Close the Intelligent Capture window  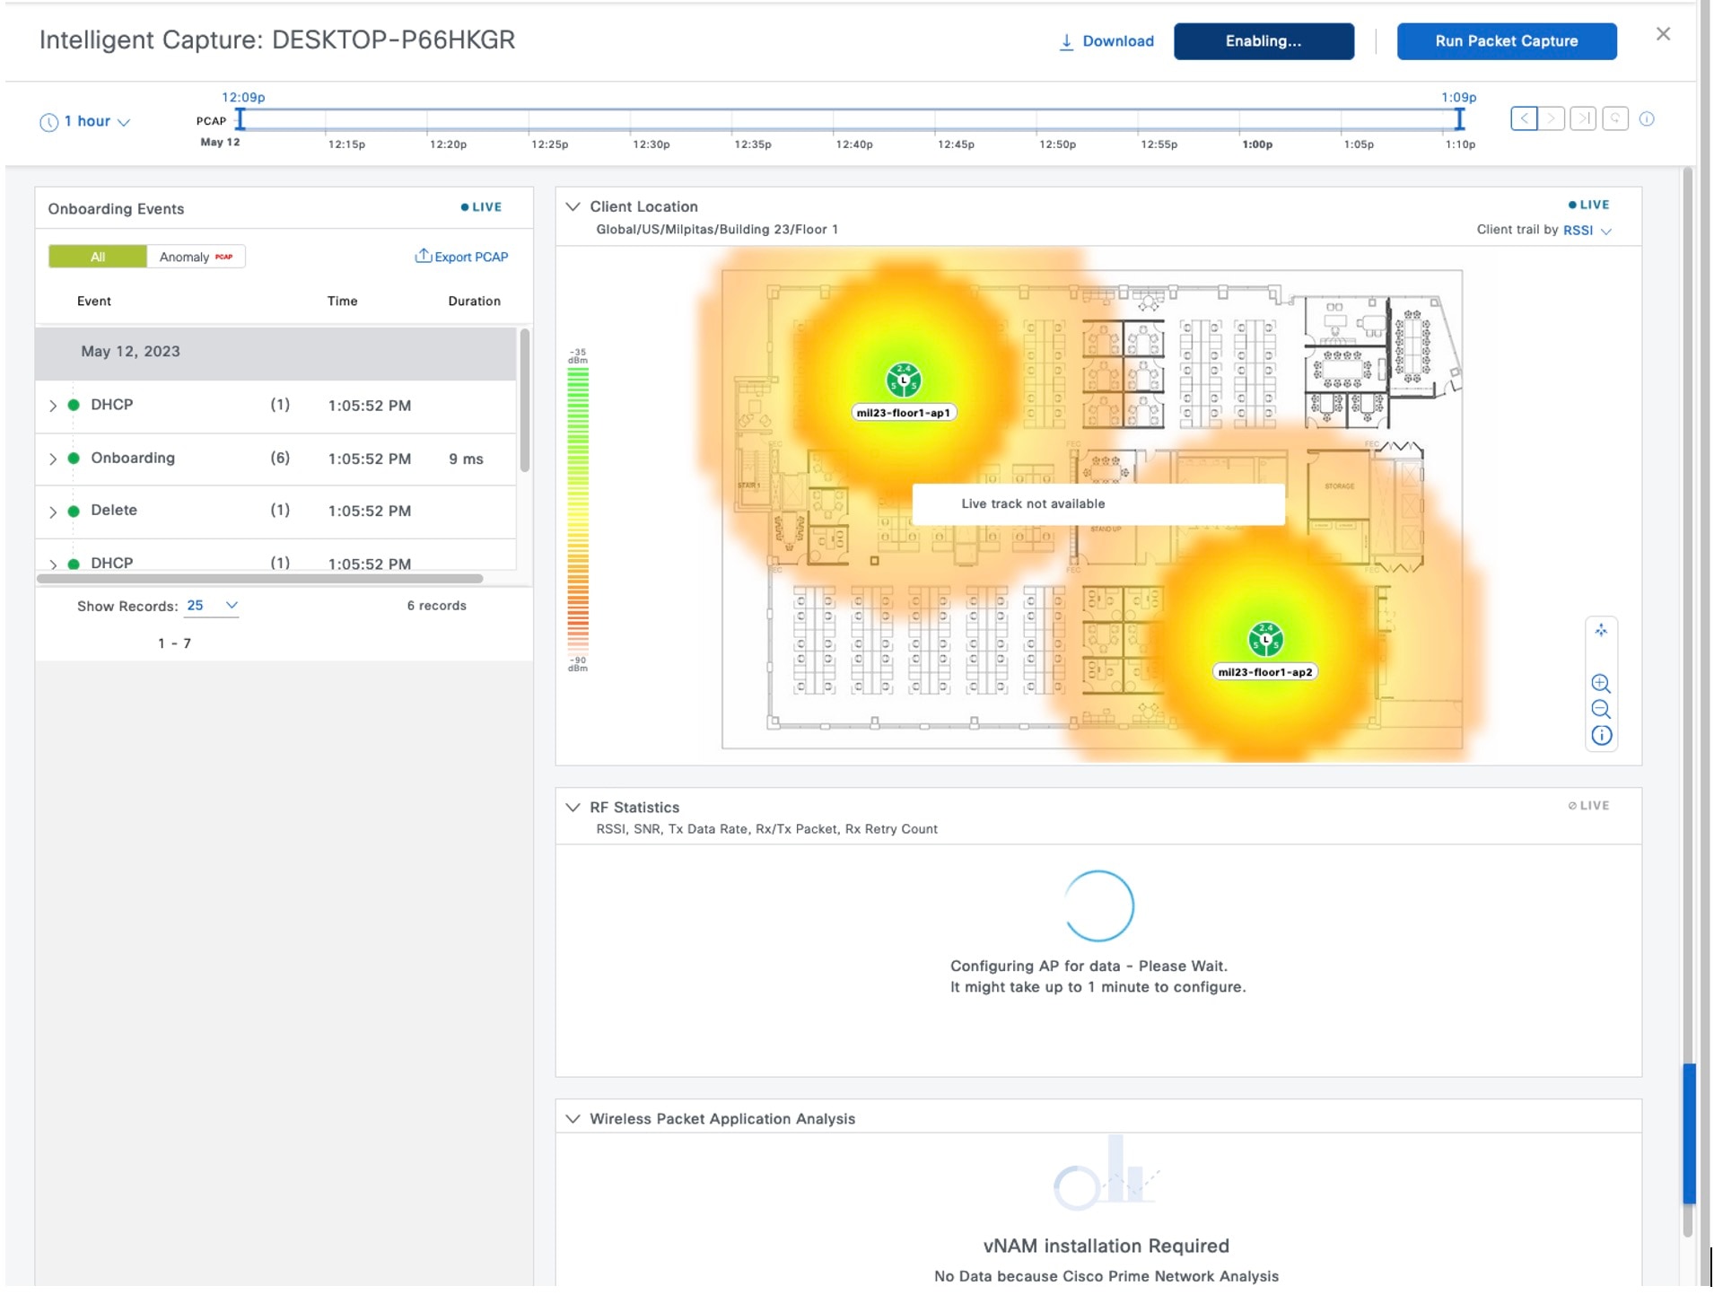(1663, 34)
